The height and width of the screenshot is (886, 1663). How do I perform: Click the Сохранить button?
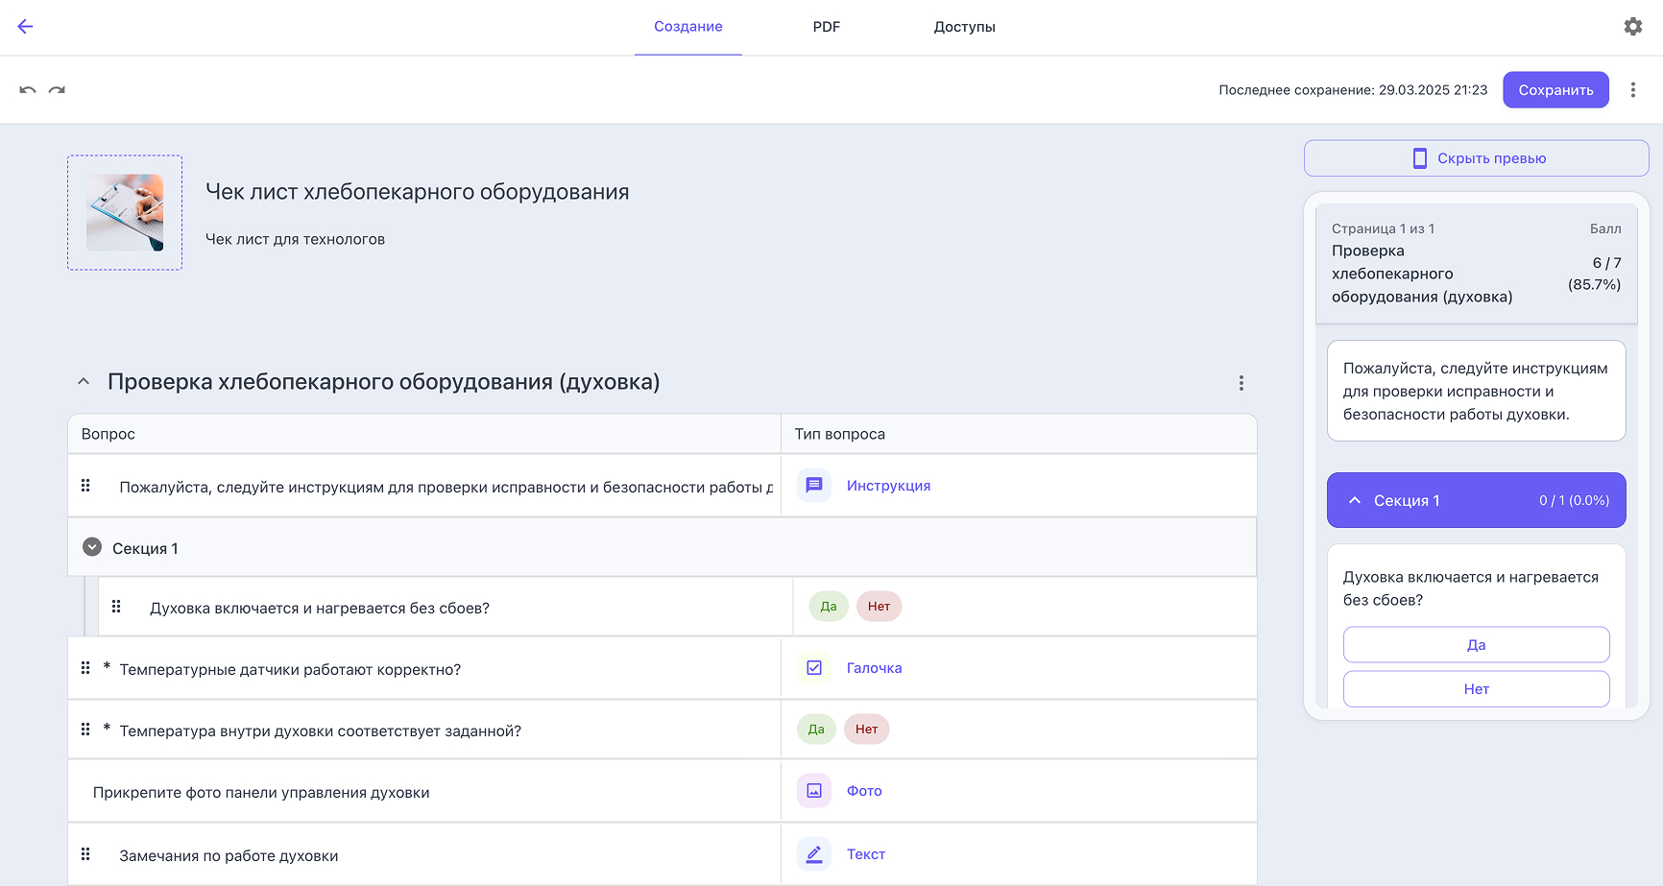click(1555, 89)
